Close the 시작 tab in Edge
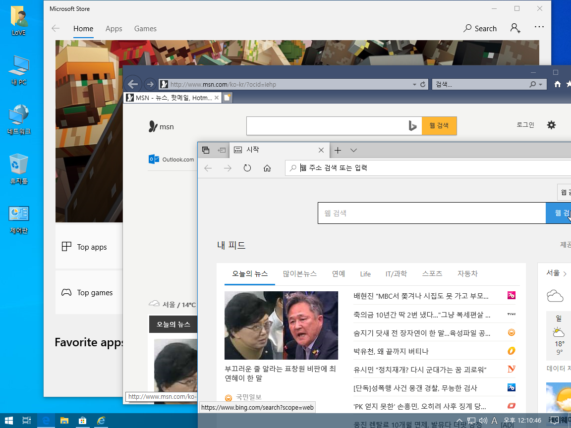 [x=321, y=150]
